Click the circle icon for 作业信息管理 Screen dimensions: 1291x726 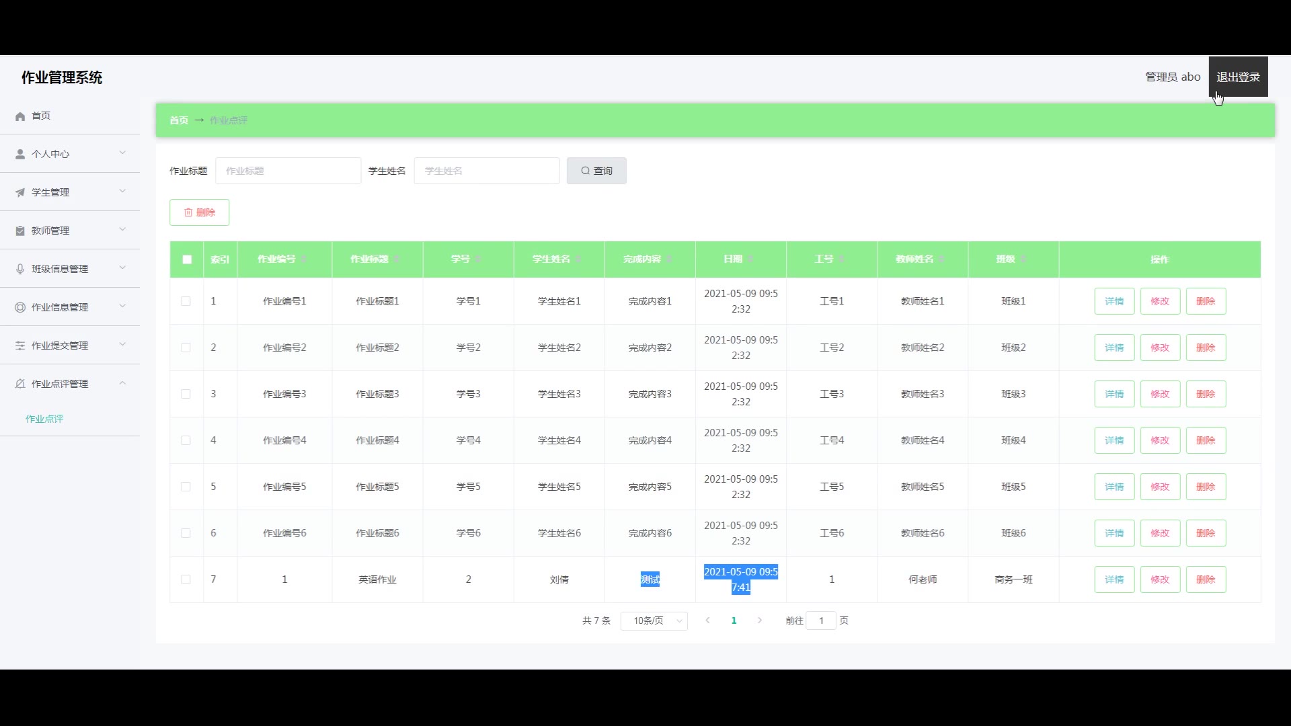pyautogui.click(x=20, y=307)
